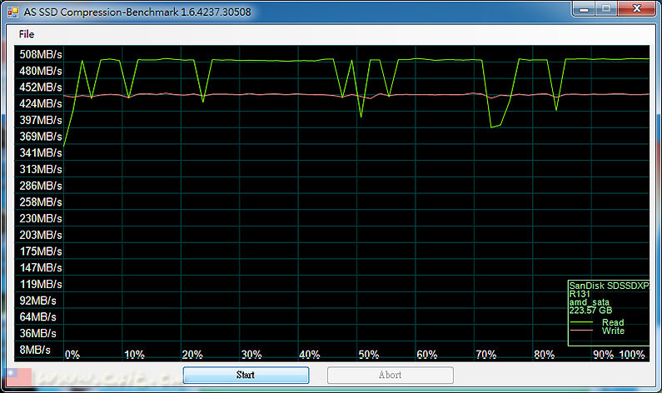Screen dimensions: 662x393
Task: Maximize the benchmark window
Action: [606, 9]
